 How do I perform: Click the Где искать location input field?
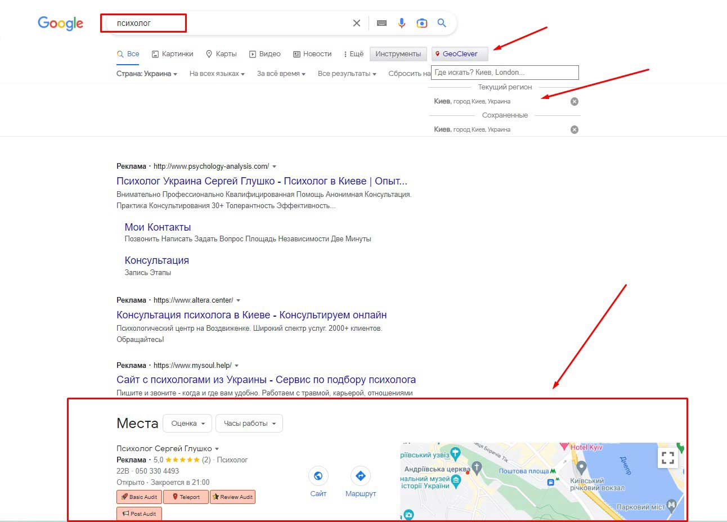click(505, 73)
